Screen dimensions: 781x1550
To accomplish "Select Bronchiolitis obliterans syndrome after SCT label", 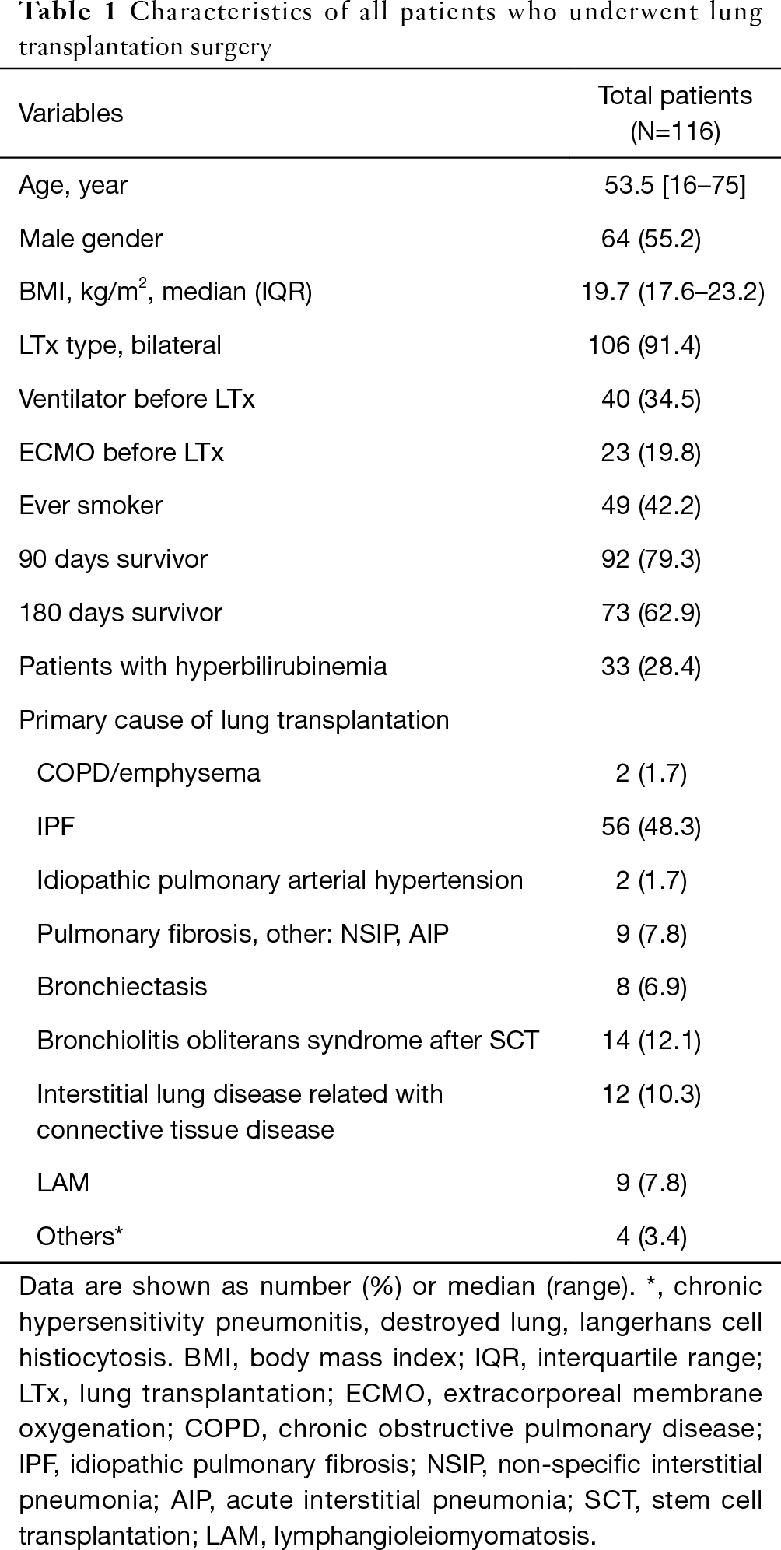I will (288, 1041).
